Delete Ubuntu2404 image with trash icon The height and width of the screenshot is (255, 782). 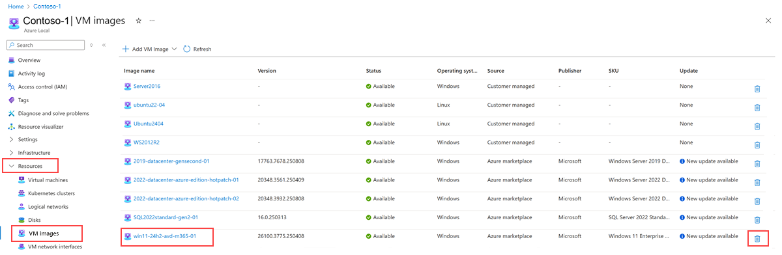tap(757, 126)
